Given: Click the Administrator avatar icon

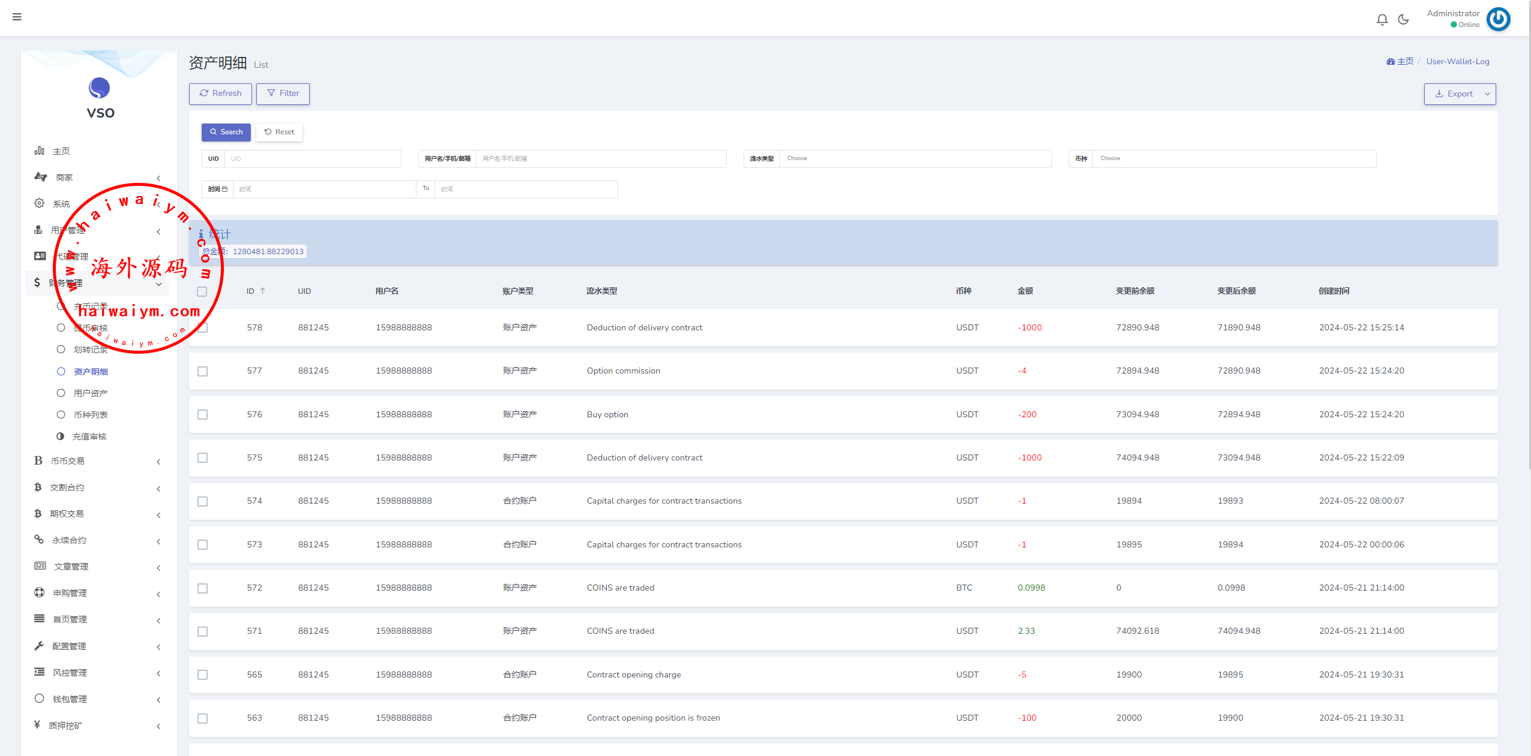Looking at the screenshot, I should coord(1498,19).
